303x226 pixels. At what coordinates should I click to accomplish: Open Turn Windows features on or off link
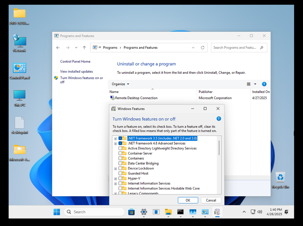pyautogui.click(x=81, y=80)
